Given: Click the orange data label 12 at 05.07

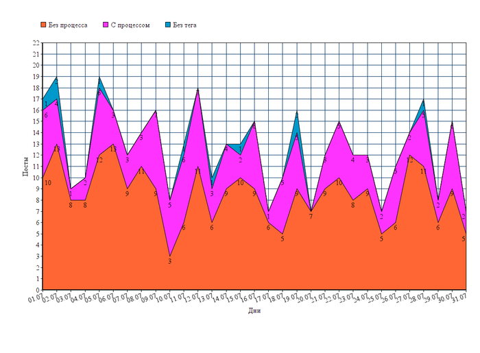Looking at the screenshot, I should [x=99, y=160].
